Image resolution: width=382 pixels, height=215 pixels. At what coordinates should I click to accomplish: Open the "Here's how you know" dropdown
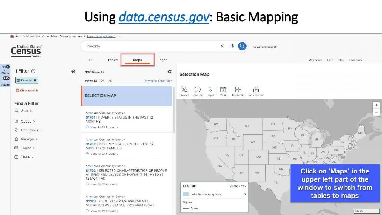pyautogui.click(x=104, y=36)
